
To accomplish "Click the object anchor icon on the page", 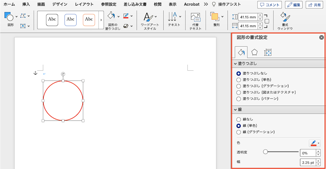I will (x=35, y=73).
